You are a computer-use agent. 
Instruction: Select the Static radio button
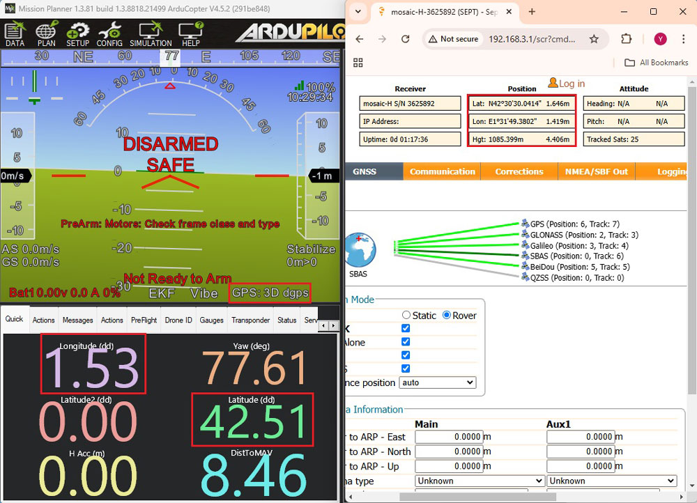click(406, 316)
